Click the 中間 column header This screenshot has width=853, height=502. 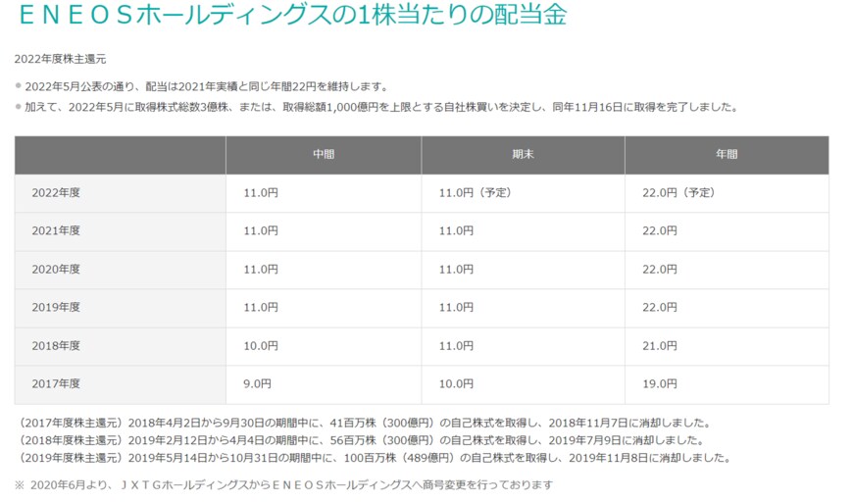click(x=324, y=155)
